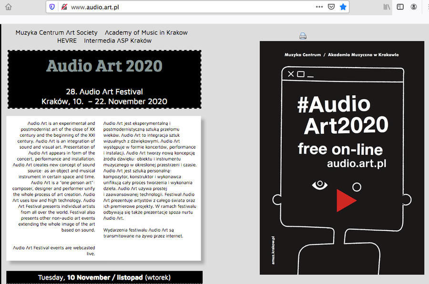The image size is (429, 284).
Task: Click the Polish transmitowane na żywo sentence
Action: (143, 233)
